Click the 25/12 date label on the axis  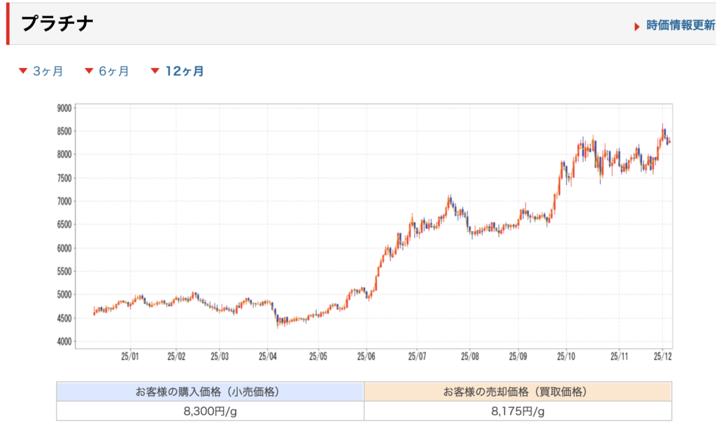tap(663, 355)
